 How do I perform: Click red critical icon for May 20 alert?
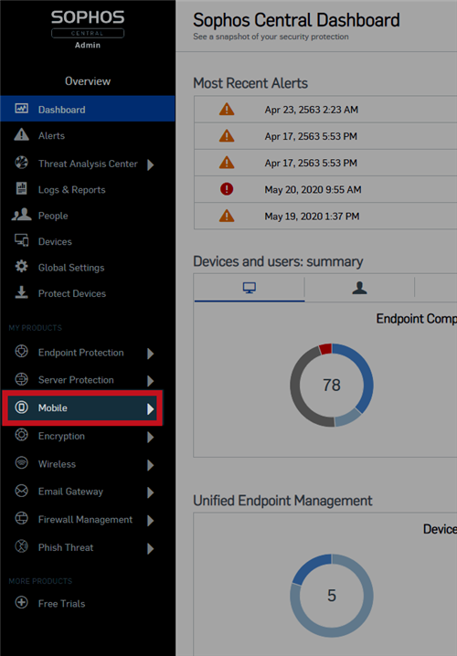coord(227,189)
